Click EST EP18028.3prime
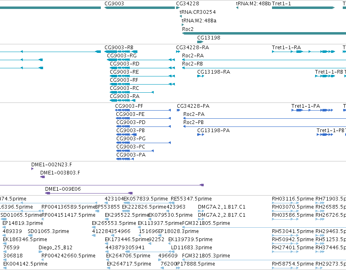Screen dimensions: 346x270 coord(178,232)
